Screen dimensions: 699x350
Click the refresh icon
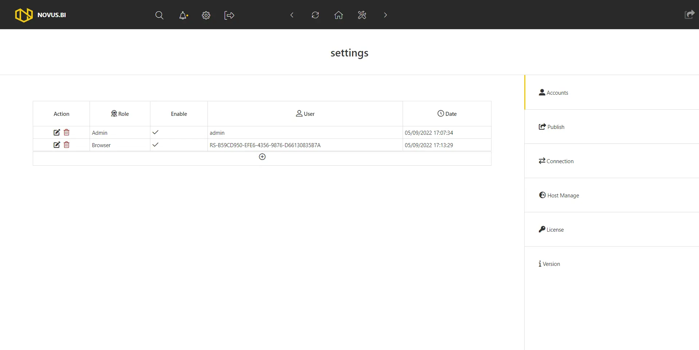point(315,15)
